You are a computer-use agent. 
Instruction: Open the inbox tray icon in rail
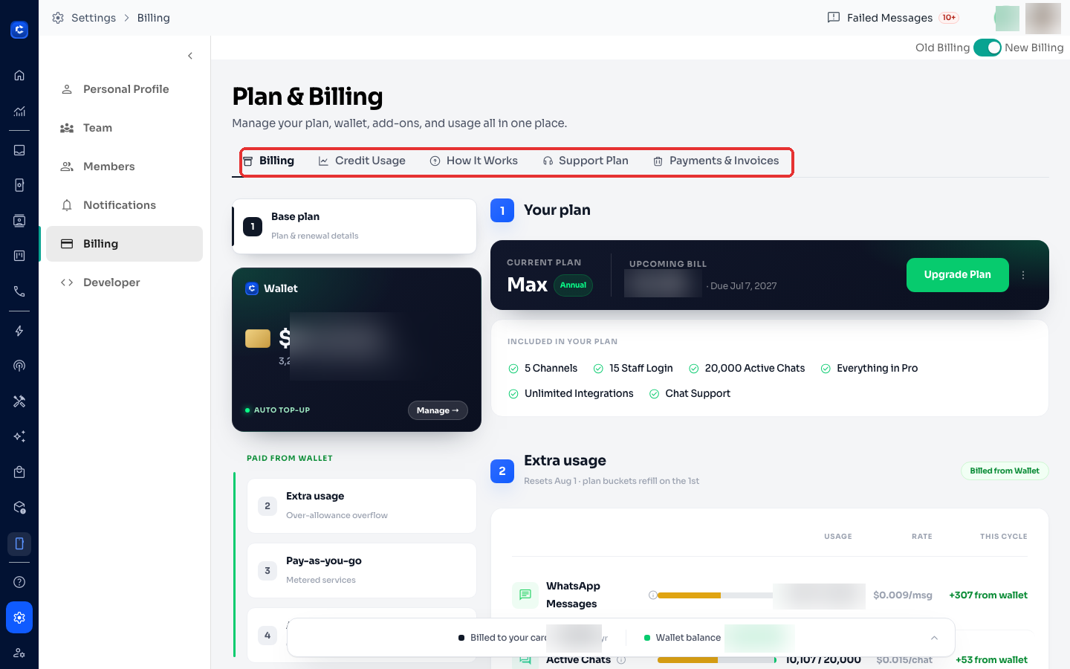click(19, 150)
